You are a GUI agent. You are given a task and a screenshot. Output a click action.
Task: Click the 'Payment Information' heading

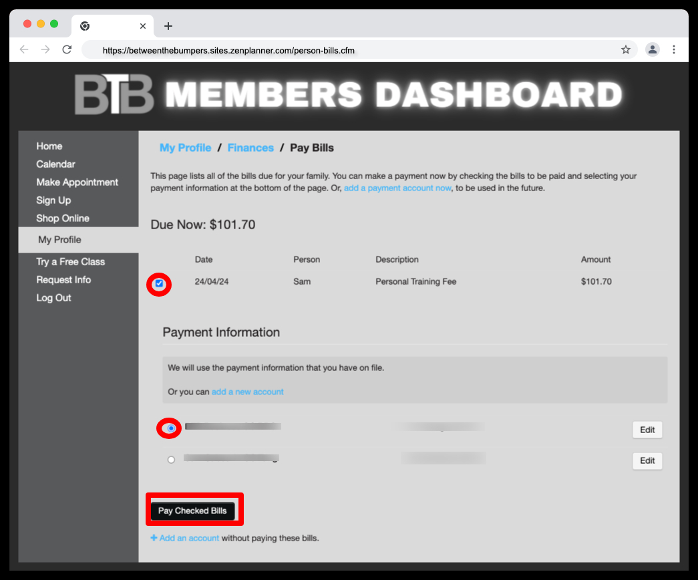point(221,332)
